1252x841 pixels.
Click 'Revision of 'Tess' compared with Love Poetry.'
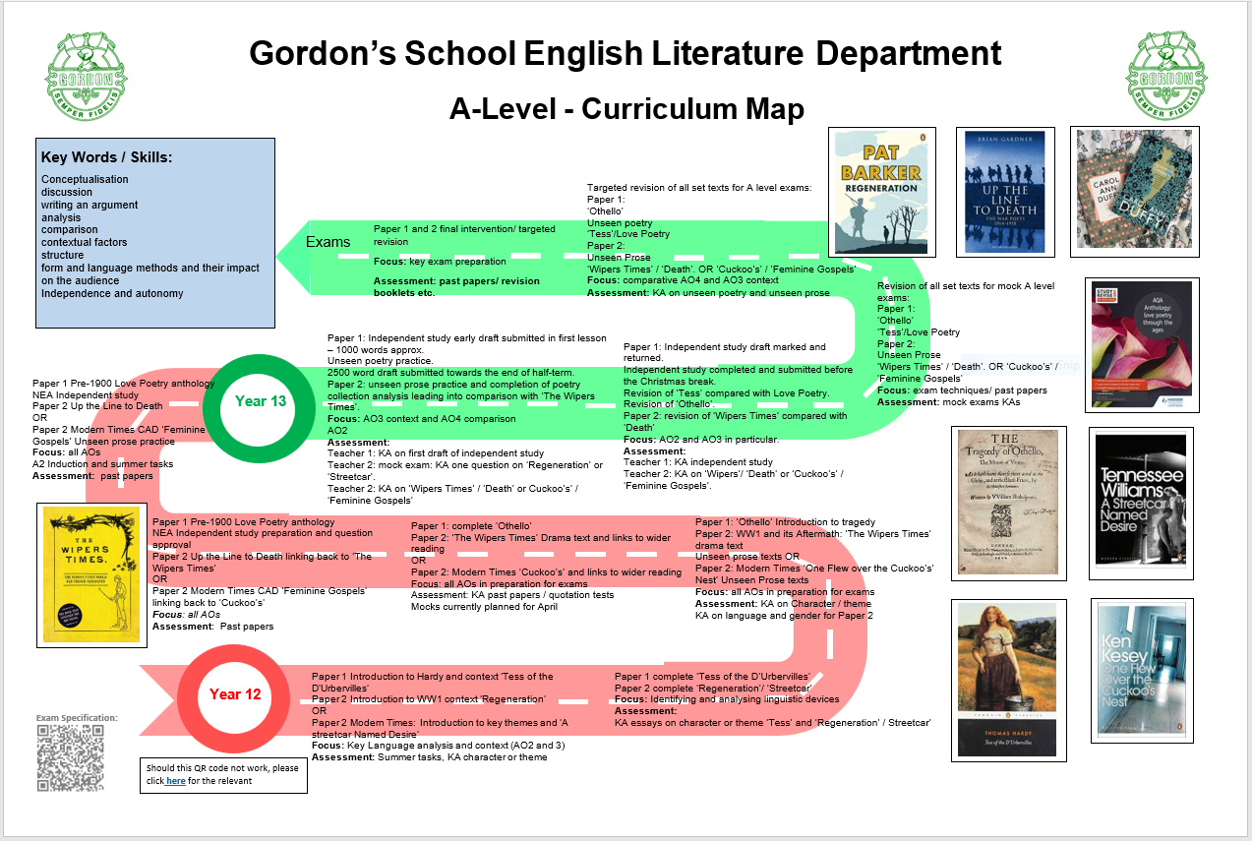(x=727, y=393)
